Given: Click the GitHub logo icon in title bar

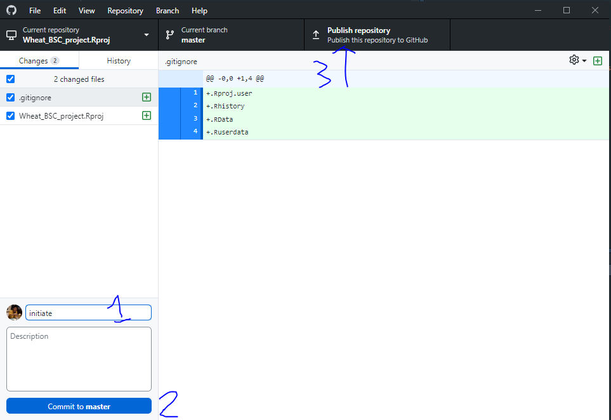Looking at the screenshot, I should [x=11, y=10].
